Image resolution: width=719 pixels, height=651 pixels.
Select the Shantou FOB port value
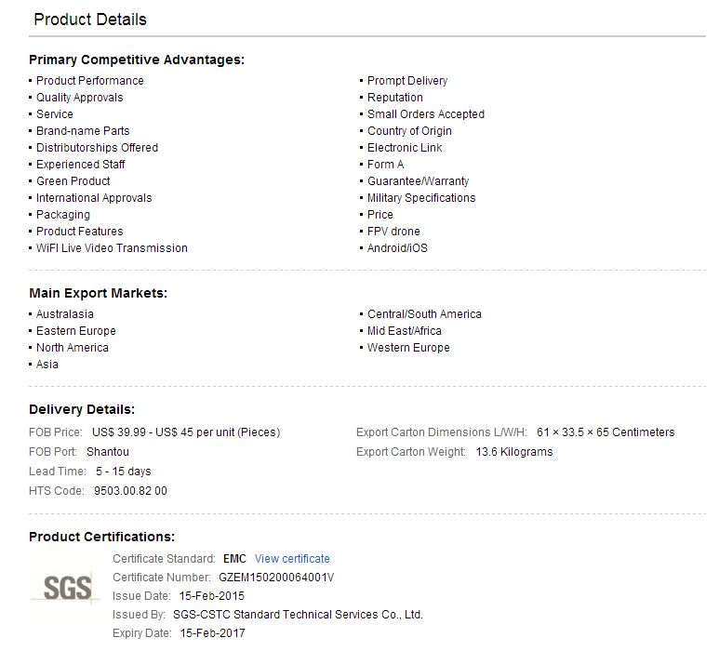[108, 452]
